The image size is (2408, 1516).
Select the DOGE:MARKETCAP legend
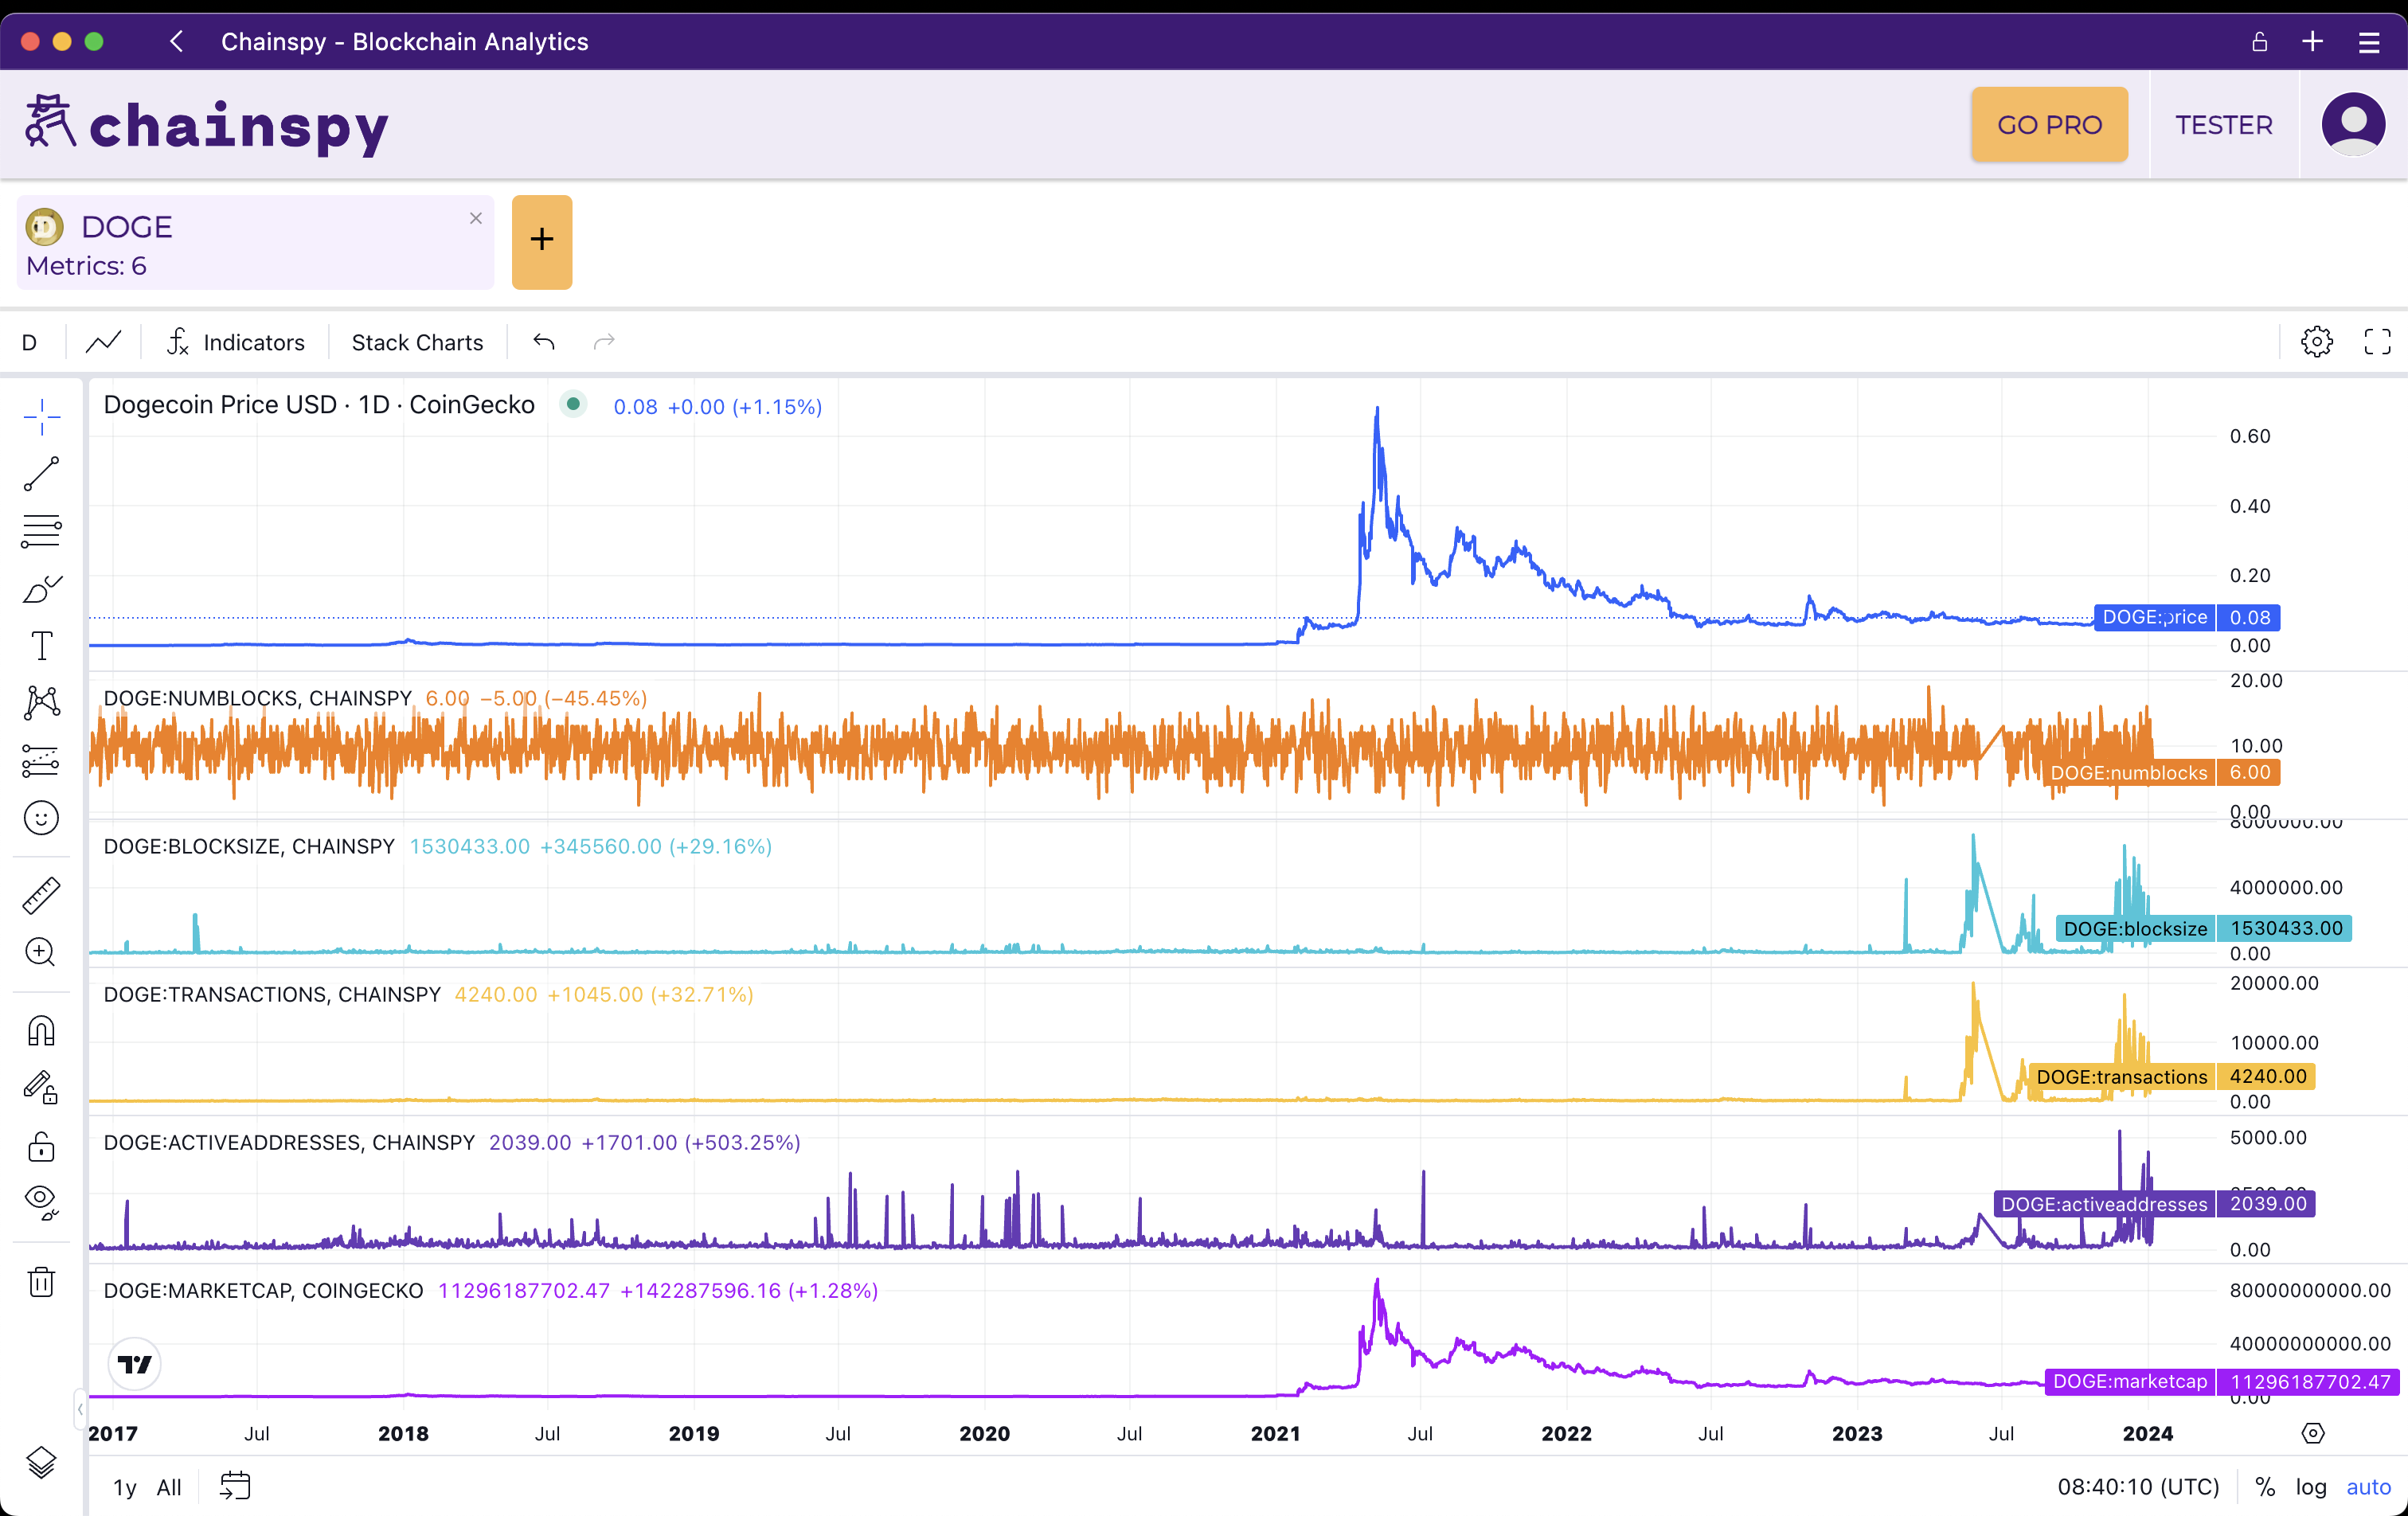click(x=263, y=1290)
